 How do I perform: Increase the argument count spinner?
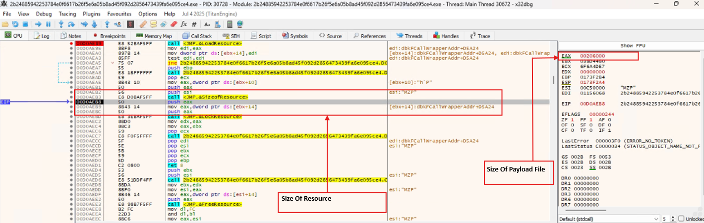(x=673, y=217)
